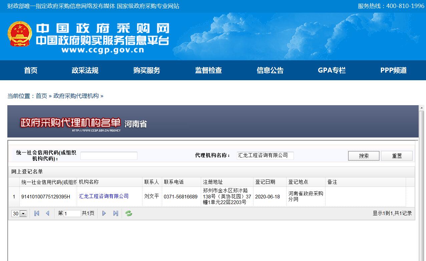This screenshot has width=426, height=261.
Task: Open 监督检查 navigation item
Action: click(208, 70)
